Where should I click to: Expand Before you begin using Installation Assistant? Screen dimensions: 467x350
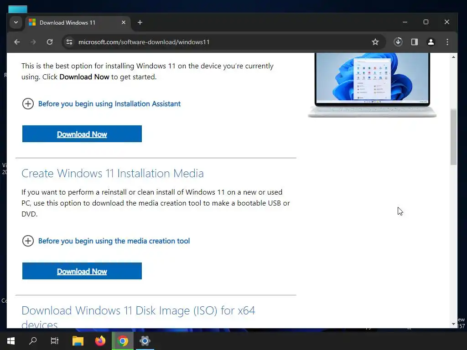109,103
